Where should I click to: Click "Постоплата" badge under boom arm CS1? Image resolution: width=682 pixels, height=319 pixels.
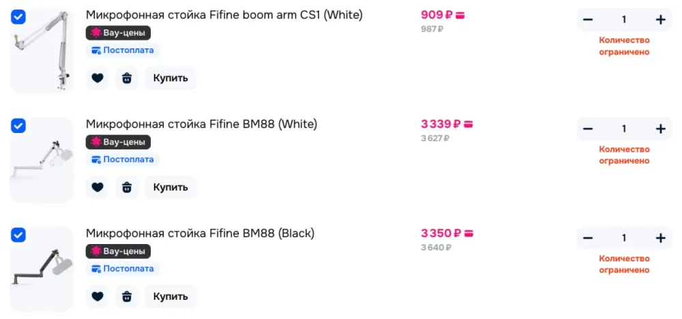coord(123,50)
